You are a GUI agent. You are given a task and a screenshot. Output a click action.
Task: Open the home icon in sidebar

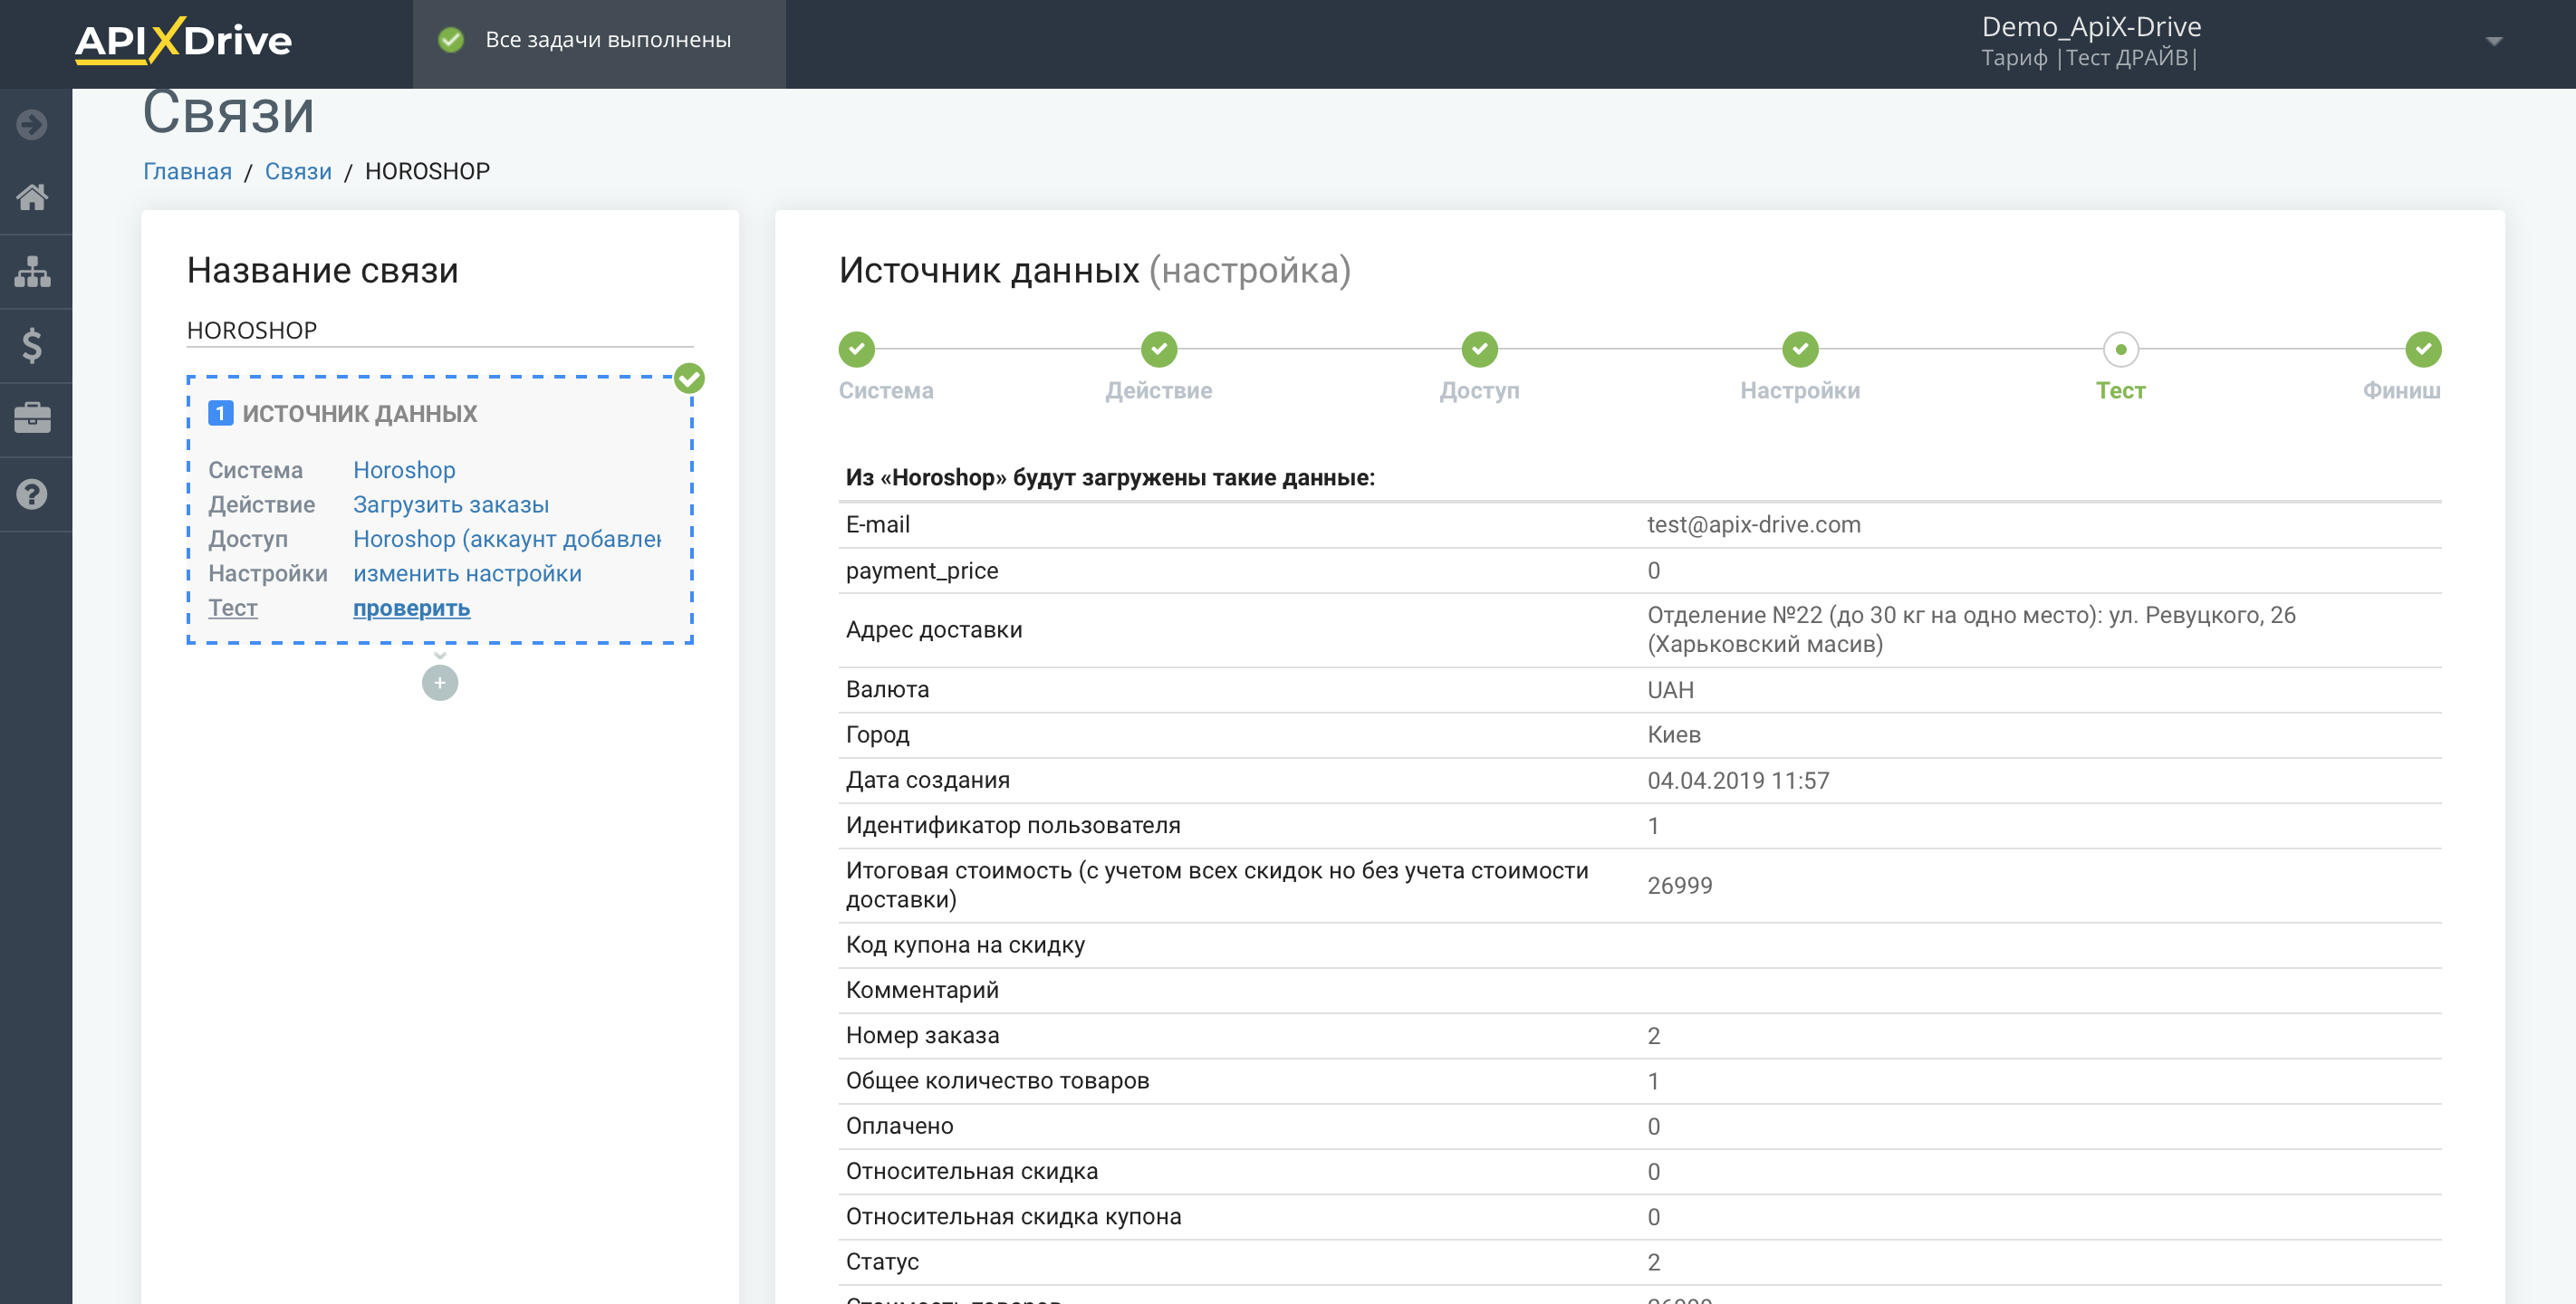pyautogui.click(x=32, y=197)
